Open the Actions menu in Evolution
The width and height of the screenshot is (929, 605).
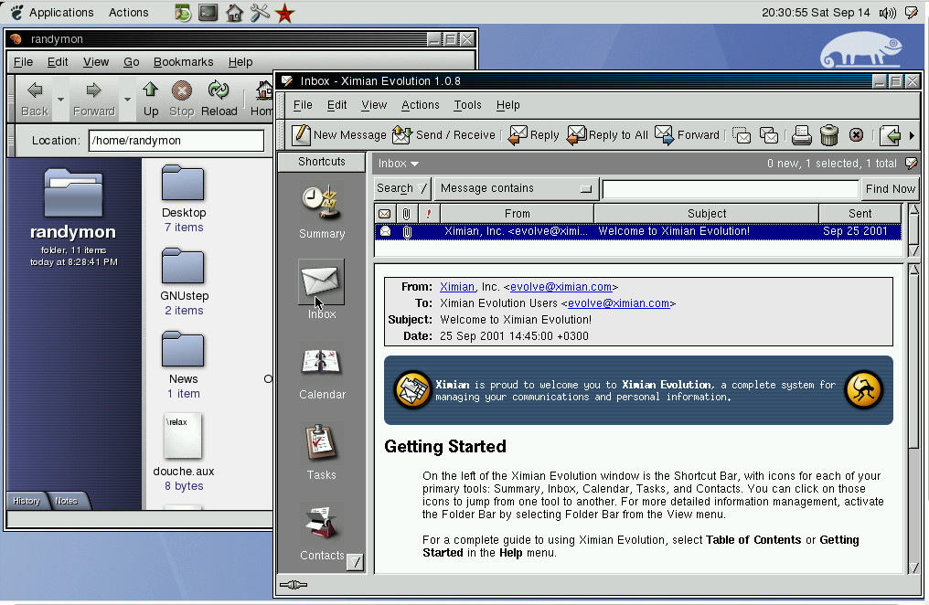pos(420,105)
